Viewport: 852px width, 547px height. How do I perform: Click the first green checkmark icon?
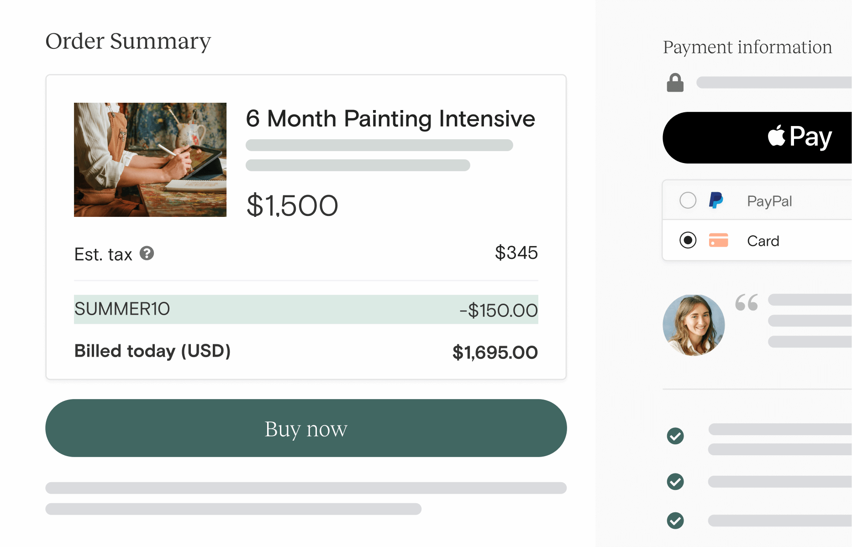coord(675,436)
